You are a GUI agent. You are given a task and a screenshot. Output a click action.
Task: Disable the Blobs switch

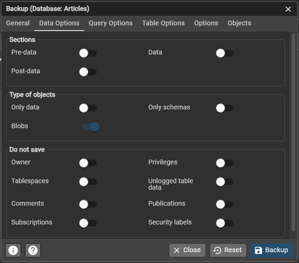pos(91,127)
